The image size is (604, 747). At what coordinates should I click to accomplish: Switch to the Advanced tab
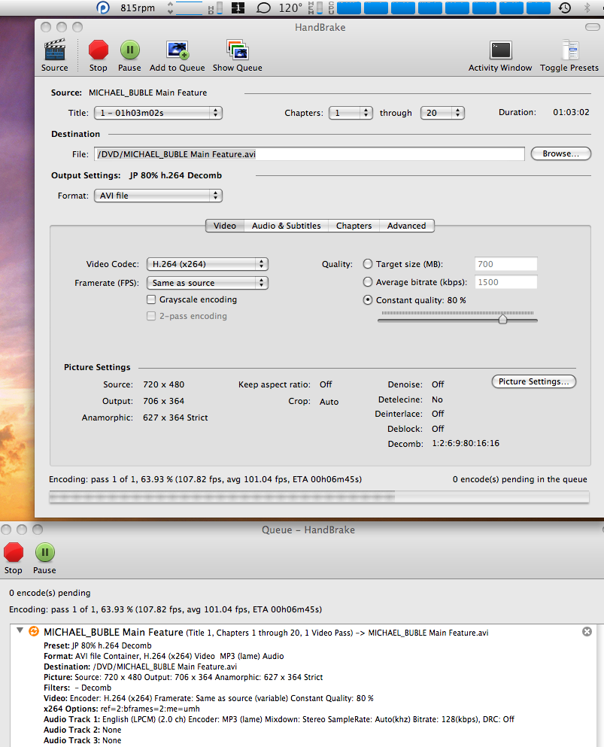(x=407, y=226)
